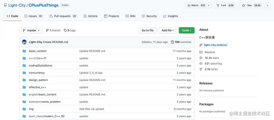This screenshot has height=120, width=274.
Task: Open the basic_content folder
Action: click(38, 51)
